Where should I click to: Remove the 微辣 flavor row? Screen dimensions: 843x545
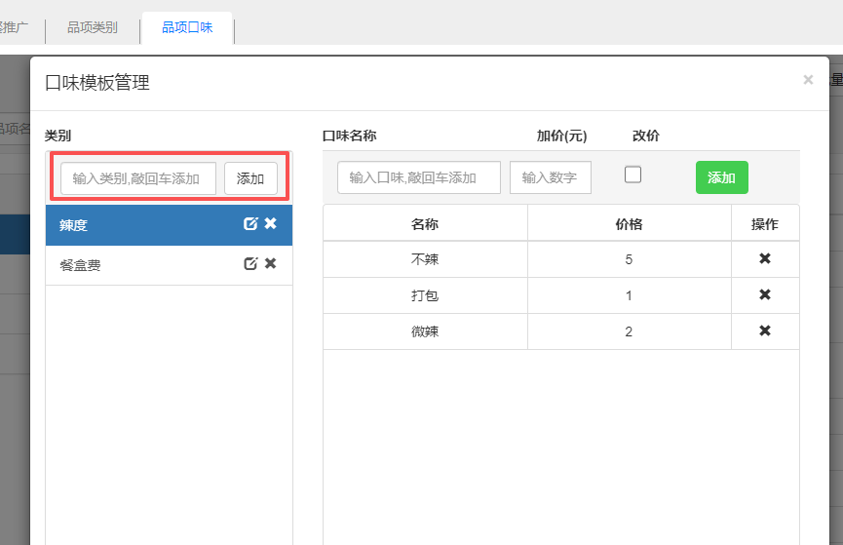click(x=765, y=331)
